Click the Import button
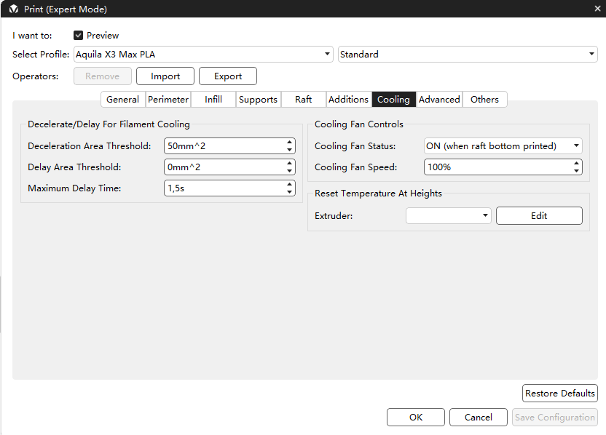Viewport: 606px width, 435px height. 165,76
